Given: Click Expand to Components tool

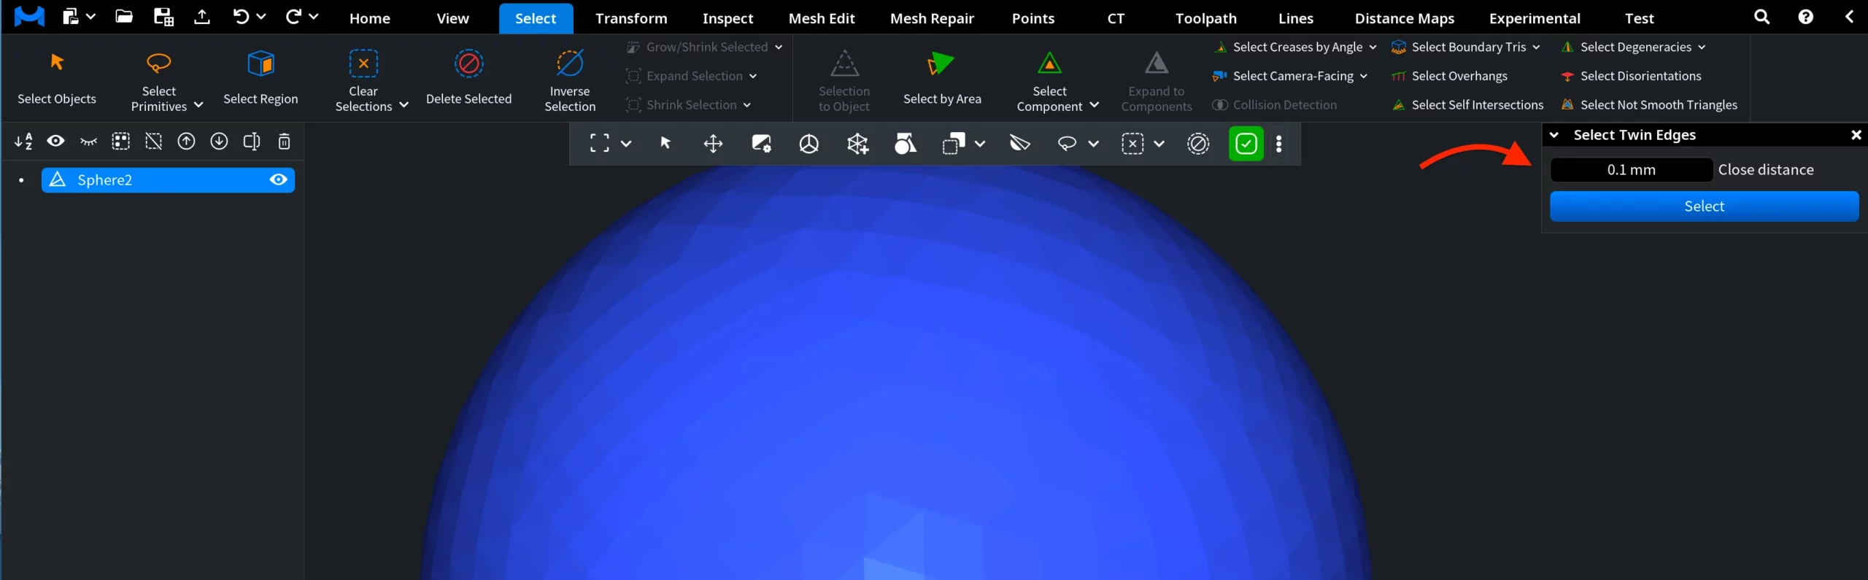Looking at the screenshot, I should coord(1157,80).
